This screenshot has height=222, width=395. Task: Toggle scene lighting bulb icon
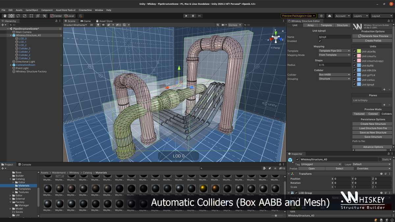pos(98,25)
